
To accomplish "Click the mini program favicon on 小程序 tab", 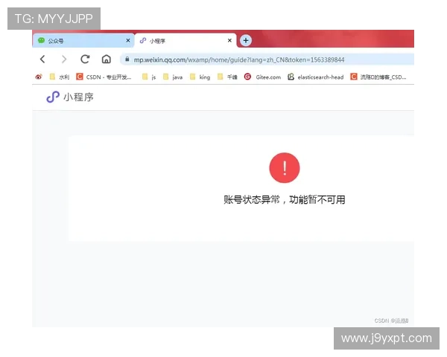I will click(143, 41).
